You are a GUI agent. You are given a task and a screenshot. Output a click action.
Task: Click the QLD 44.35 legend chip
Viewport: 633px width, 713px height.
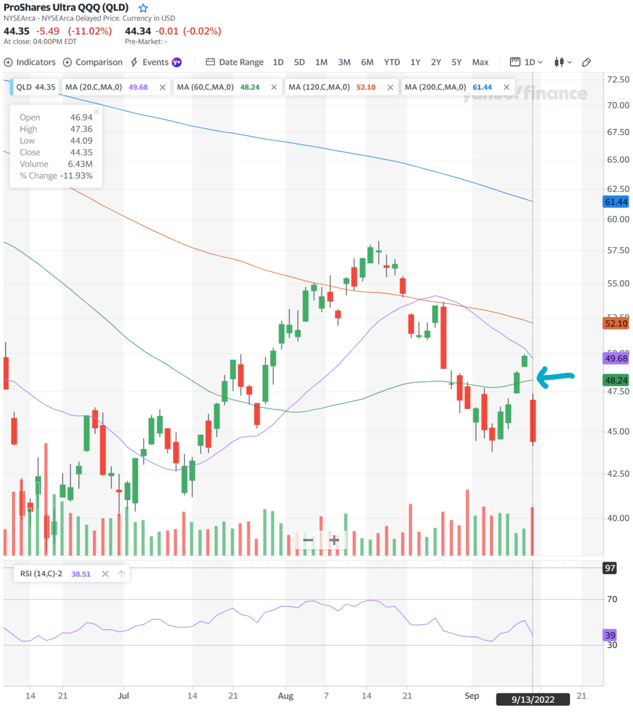[x=35, y=87]
